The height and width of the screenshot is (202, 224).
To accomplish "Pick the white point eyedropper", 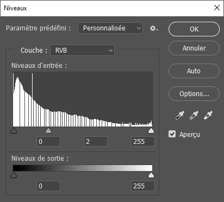I will 208,115.
